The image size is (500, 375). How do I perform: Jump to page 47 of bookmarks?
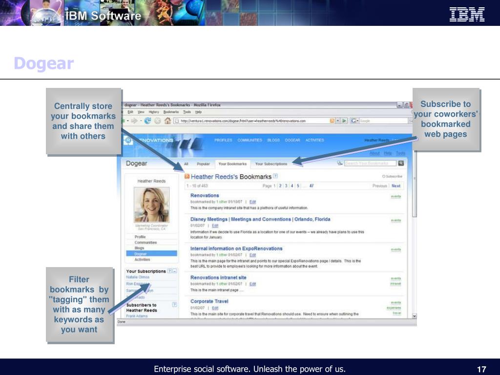click(311, 186)
